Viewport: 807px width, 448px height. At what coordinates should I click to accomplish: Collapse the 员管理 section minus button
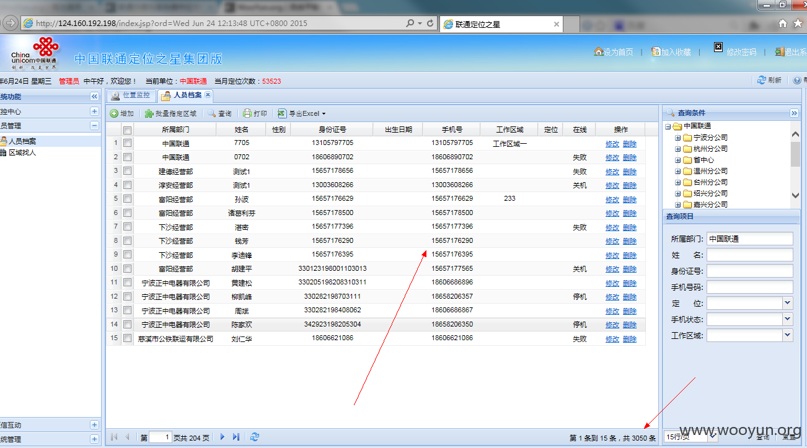pos(94,125)
